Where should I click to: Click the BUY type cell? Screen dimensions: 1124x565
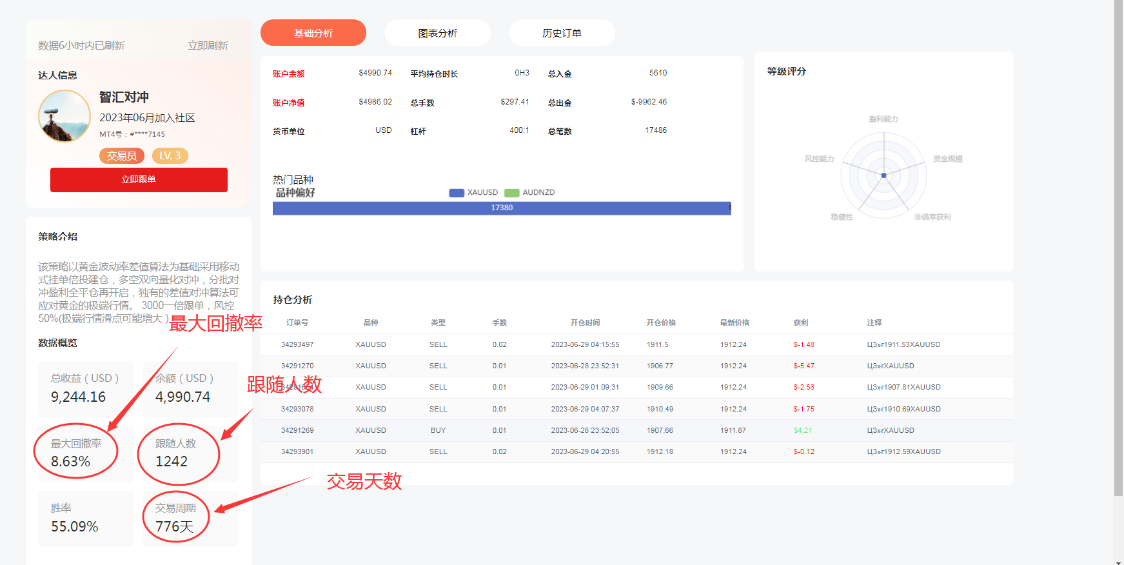(x=439, y=430)
